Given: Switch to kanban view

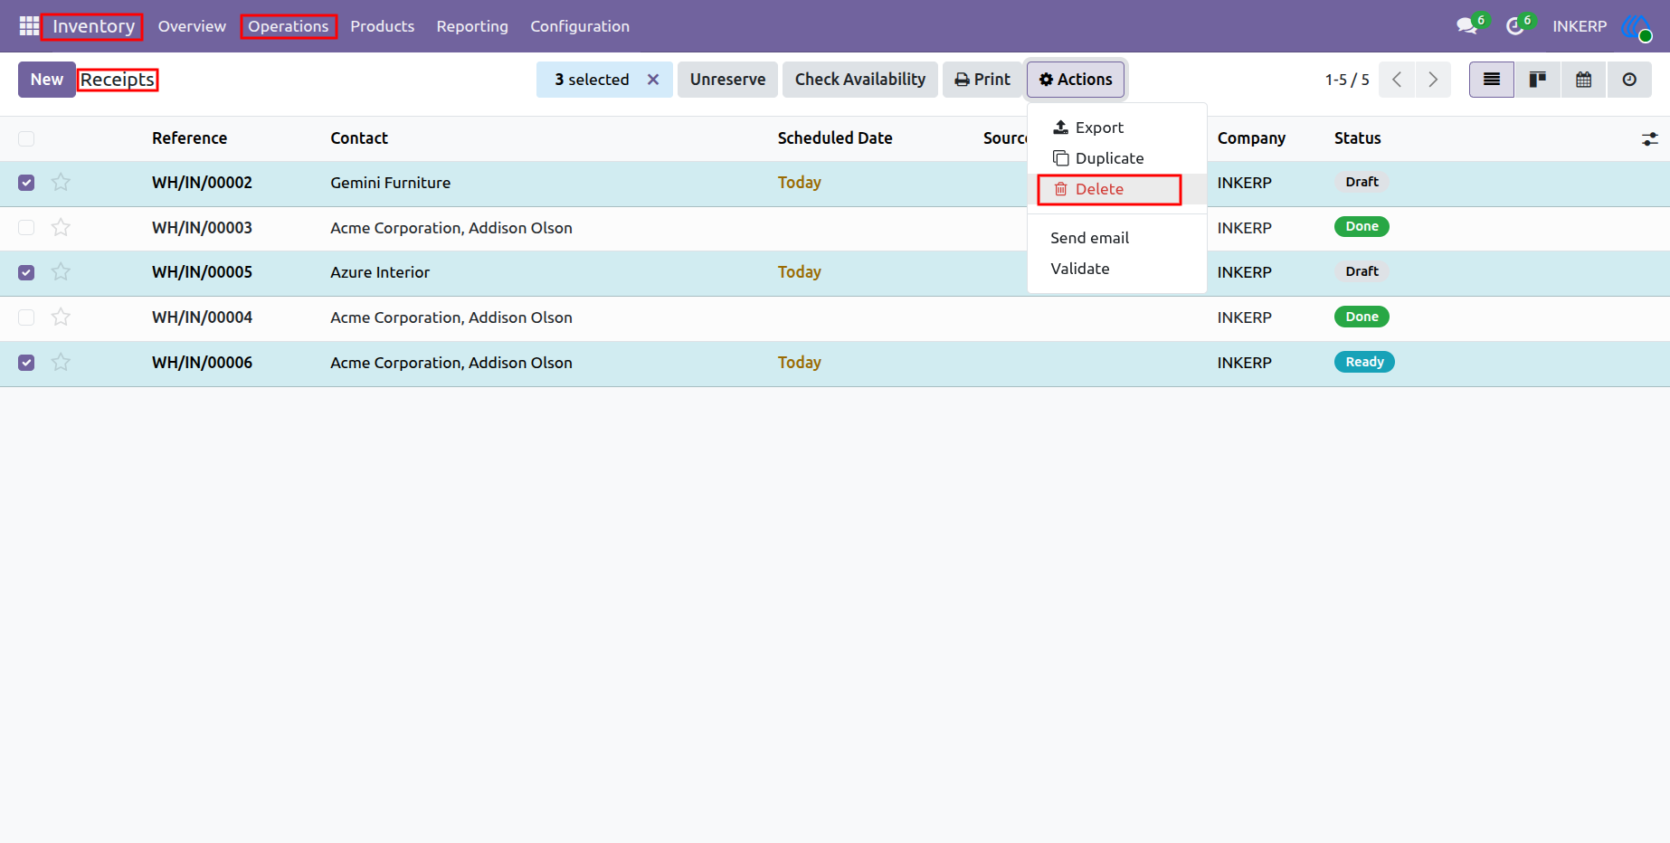Looking at the screenshot, I should (1538, 80).
